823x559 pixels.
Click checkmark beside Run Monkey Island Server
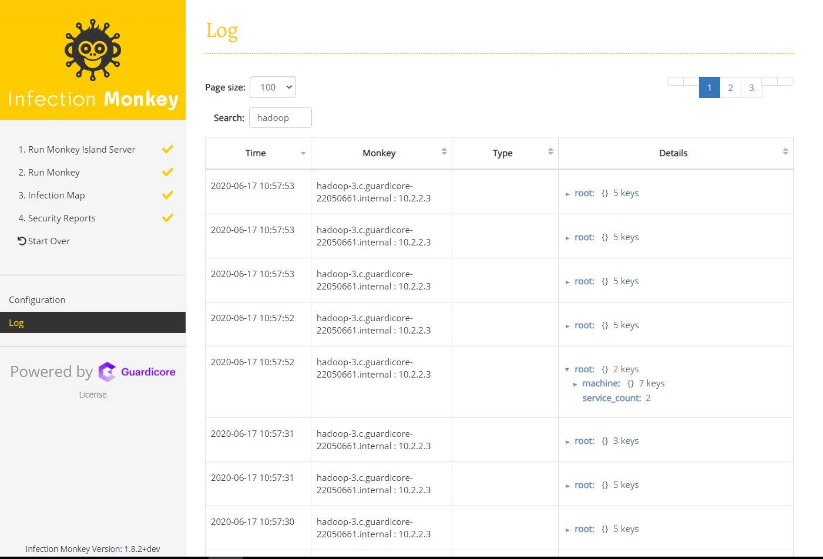tap(167, 149)
